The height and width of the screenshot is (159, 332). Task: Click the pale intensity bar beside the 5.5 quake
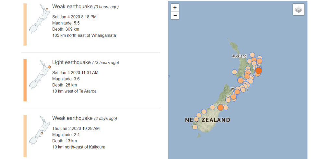click(25, 24)
